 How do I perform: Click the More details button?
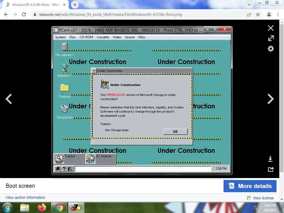250,186
